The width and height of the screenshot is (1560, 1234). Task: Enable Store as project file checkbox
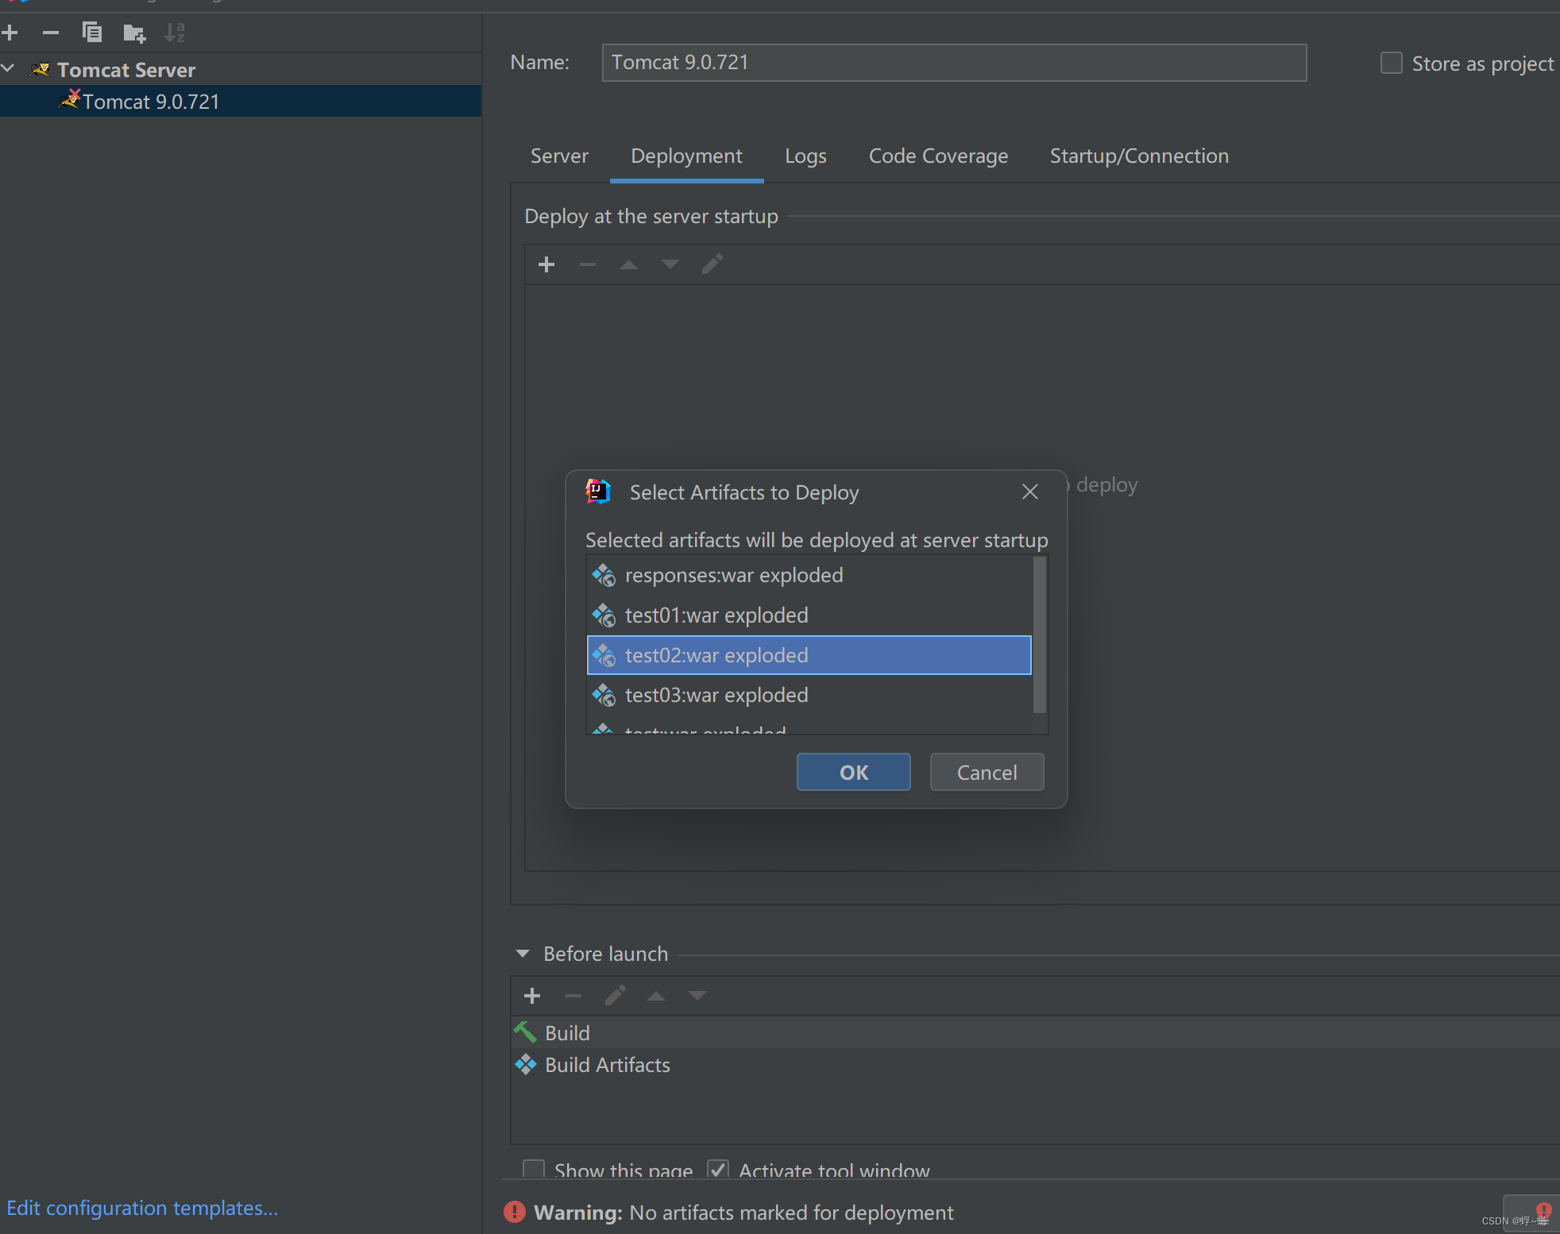1392,63
